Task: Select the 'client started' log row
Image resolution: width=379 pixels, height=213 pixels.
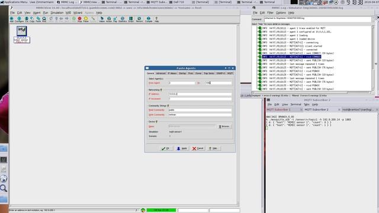Action: tap(292, 46)
